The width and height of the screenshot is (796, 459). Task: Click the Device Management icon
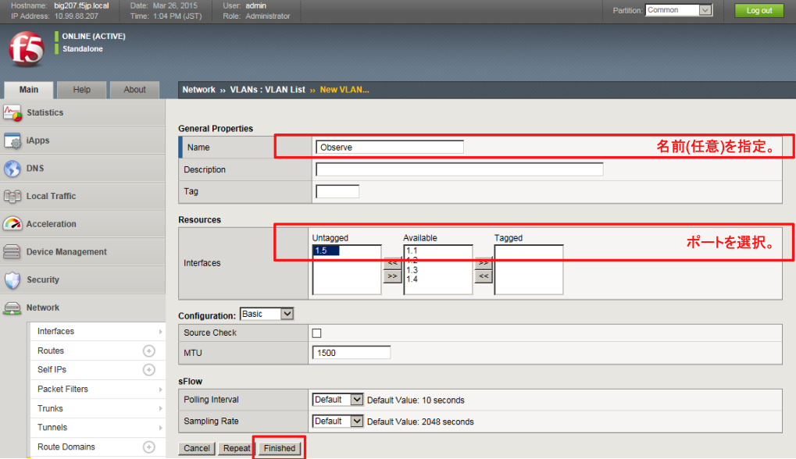[12, 251]
